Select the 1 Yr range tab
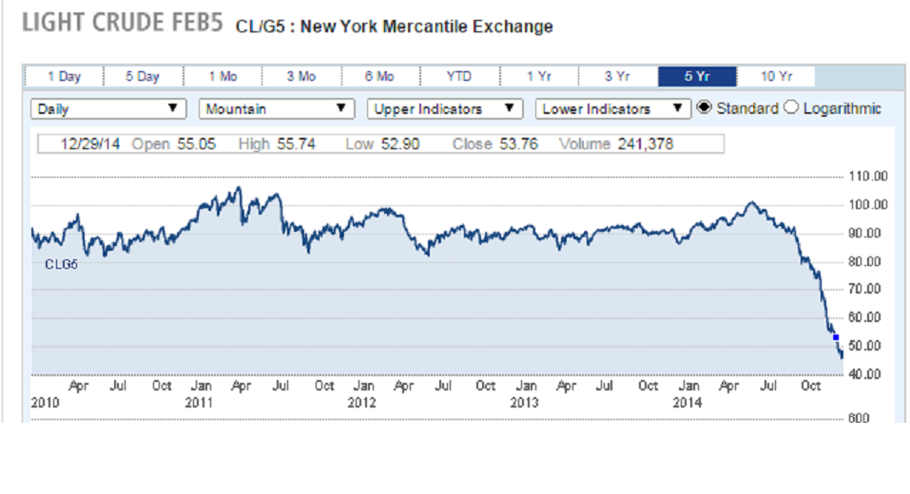The image size is (910, 494). 538,77
